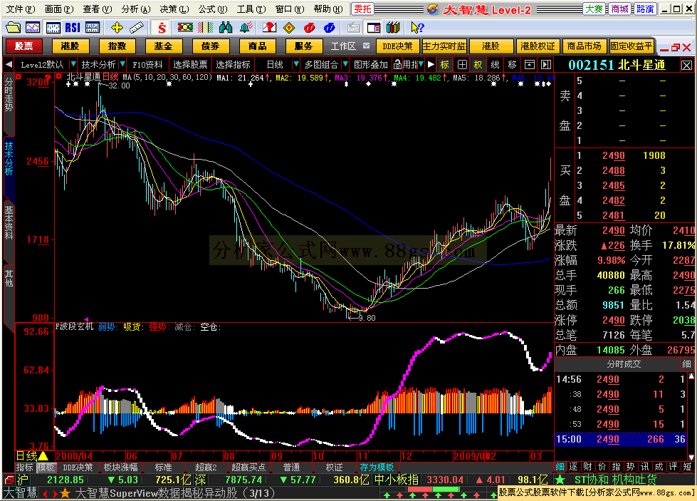This screenshot has width=697, height=501.
Task: Open the 工具(T) menu
Action: click(x=251, y=9)
